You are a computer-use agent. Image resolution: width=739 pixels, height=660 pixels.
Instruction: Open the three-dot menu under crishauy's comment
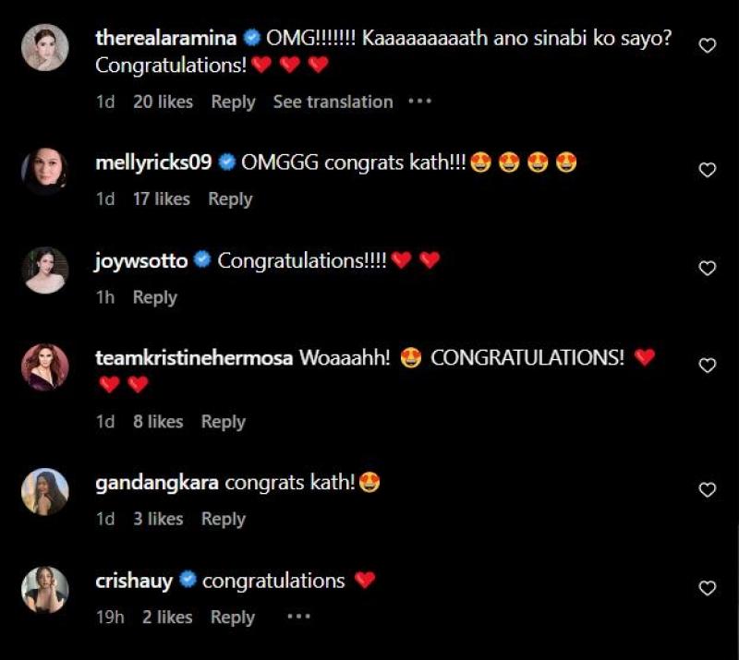[x=298, y=617]
